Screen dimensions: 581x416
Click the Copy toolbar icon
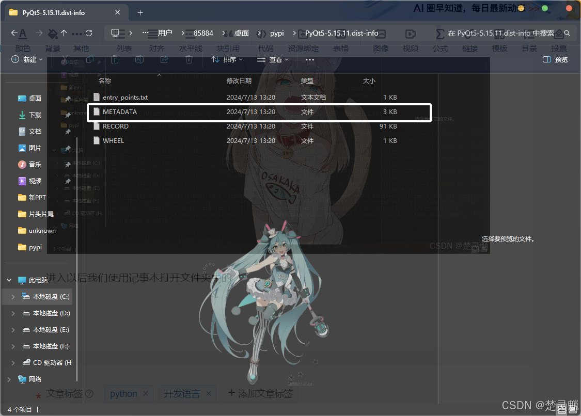click(90, 59)
